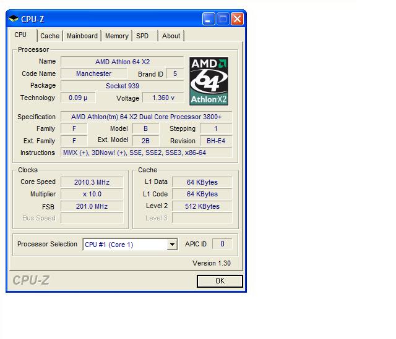
Task: Click the Stepping value 1
Action: click(x=216, y=128)
